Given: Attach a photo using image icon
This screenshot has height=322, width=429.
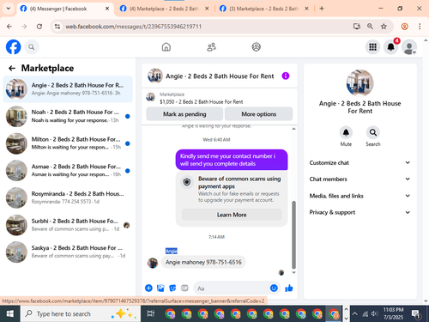Looking at the screenshot, I should click(160, 288).
